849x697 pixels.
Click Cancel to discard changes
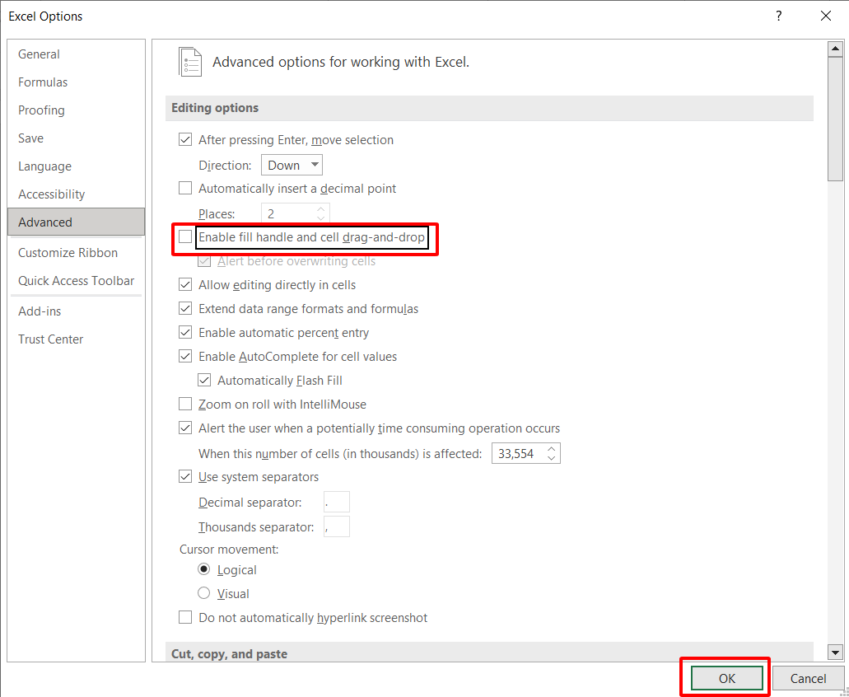[x=808, y=678]
